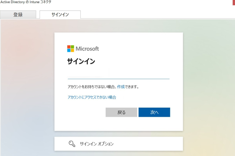Switch to the 登録 tab
Viewport: 235px width, 156px height.
[18, 15]
